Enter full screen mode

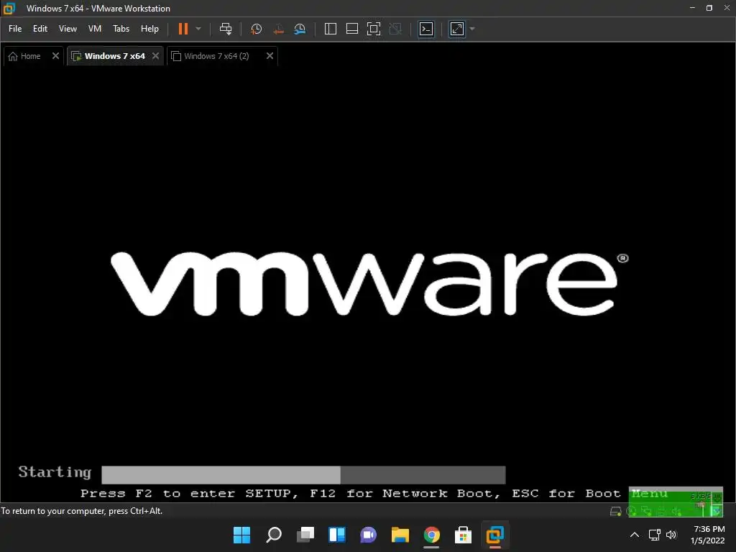(374, 29)
